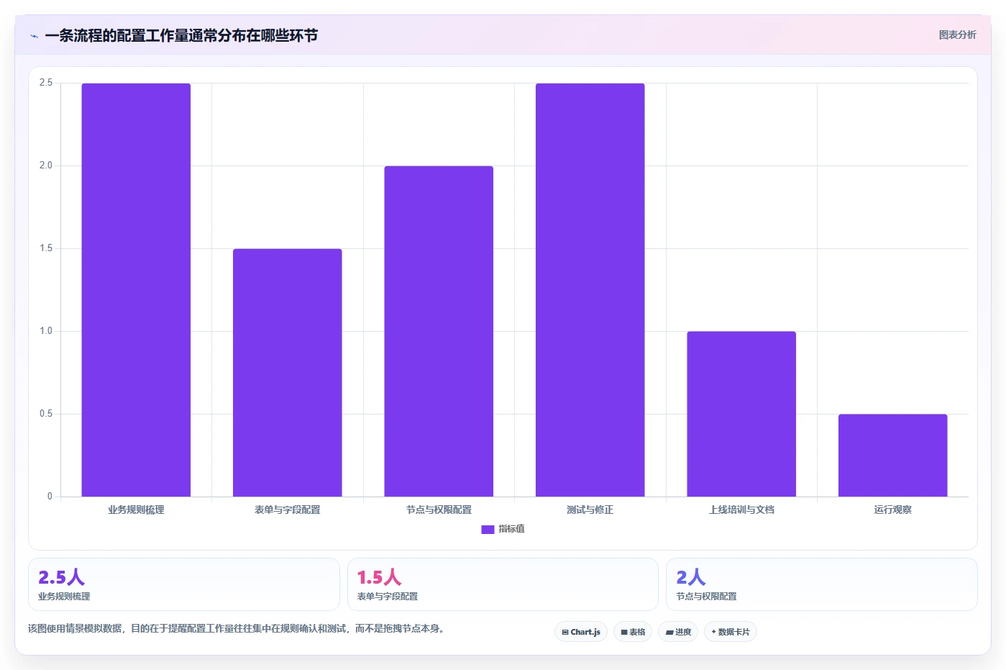Click the 节点与权限配置 x-axis label
The height and width of the screenshot is (670, 1006).
(439, 510)
